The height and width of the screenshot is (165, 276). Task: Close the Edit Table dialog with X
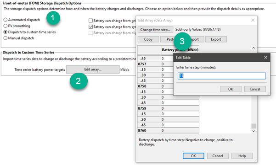point(265,58)
